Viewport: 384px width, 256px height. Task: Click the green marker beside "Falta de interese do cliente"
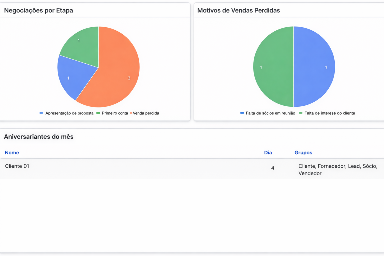[x=300, y=113]
